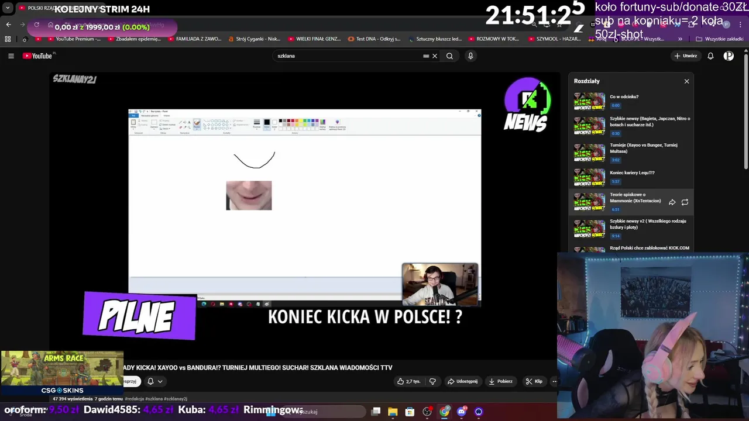The height and width of the screenshot is (421, 749).
Task: Jump to chapter 'Koniec kariery LequT!?'
Action: (632, 173)
